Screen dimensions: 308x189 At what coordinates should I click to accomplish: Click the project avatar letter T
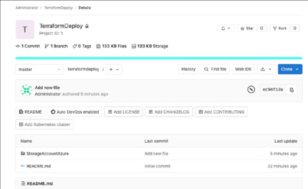25,29
